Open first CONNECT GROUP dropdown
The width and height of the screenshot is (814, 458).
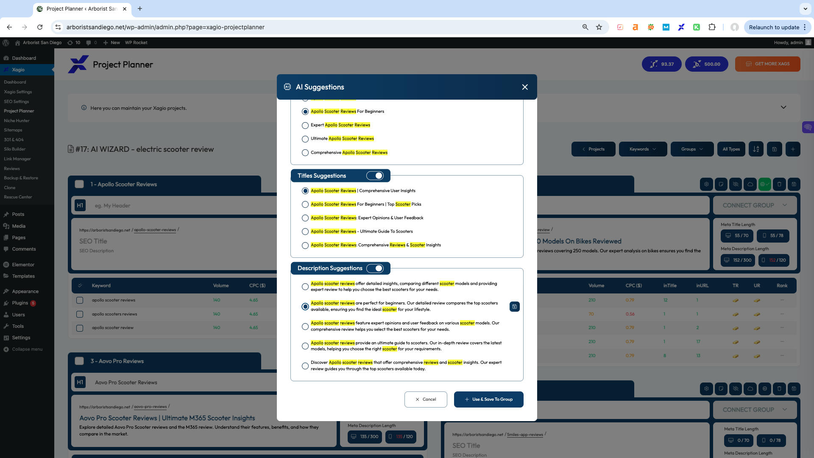[x=755, y=205]
